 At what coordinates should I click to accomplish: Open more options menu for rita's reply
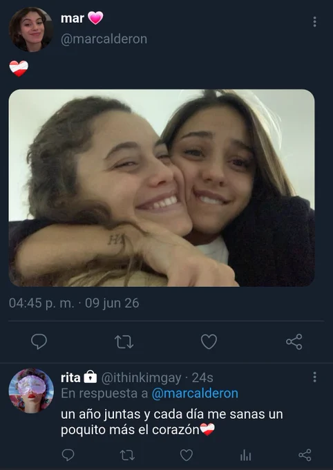tap(314, 377)
